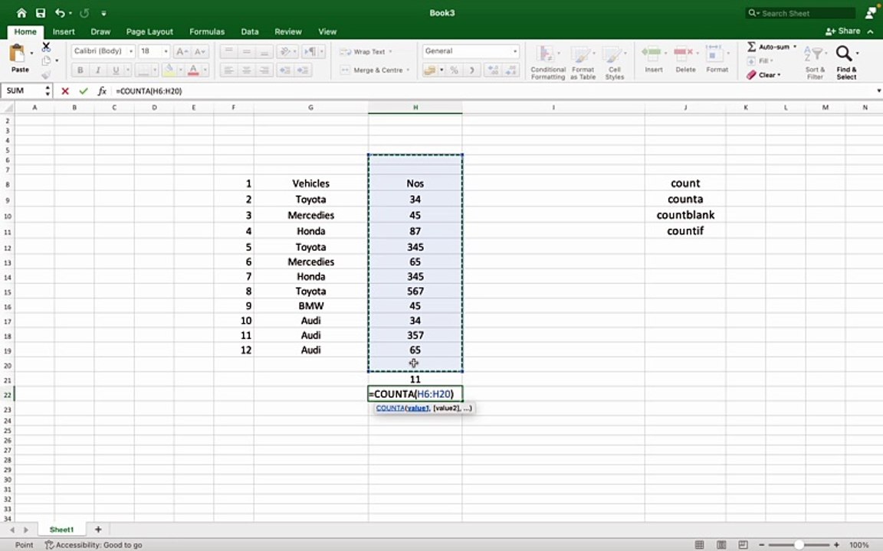The image size is (883, 551).
Task: Centre text horizontally
Action: coord(246,70)
